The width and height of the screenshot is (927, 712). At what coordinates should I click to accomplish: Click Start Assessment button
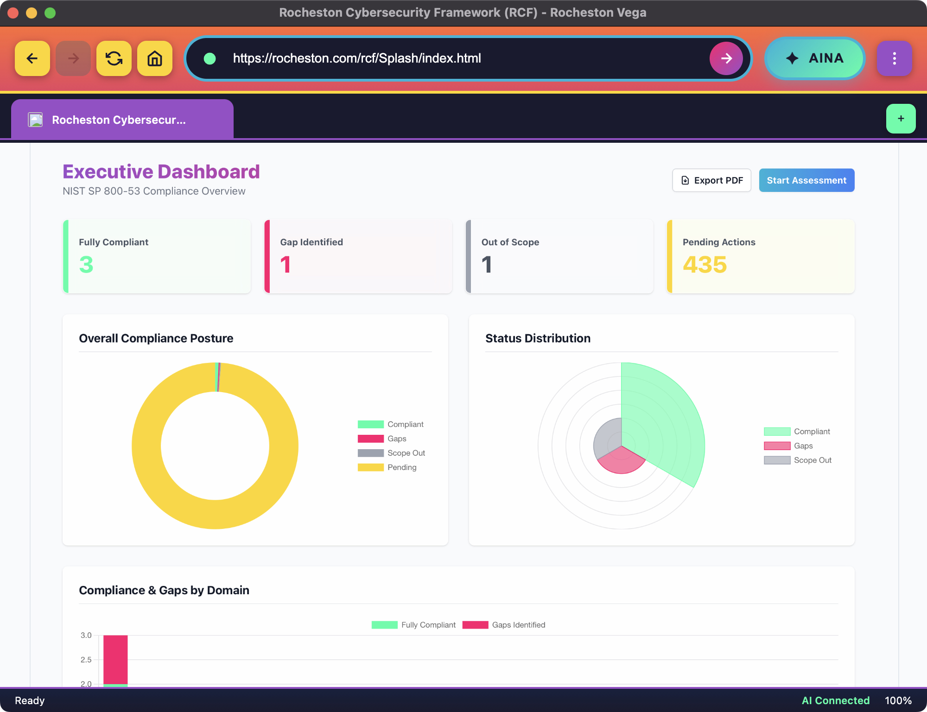point(806,180)
